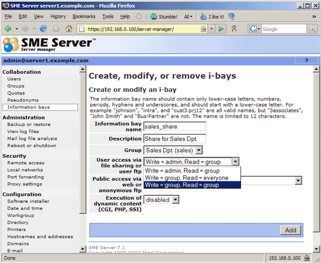Screen dimensions: 321x263
Task: Reload page with the refresh icon
Action: point(43,29)
